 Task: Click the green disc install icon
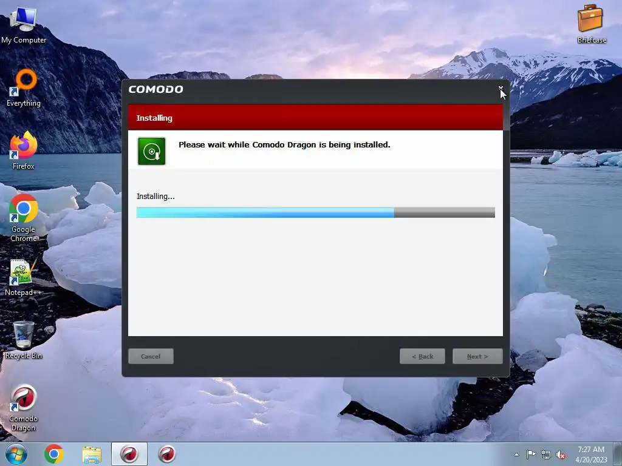coord(151,151)
